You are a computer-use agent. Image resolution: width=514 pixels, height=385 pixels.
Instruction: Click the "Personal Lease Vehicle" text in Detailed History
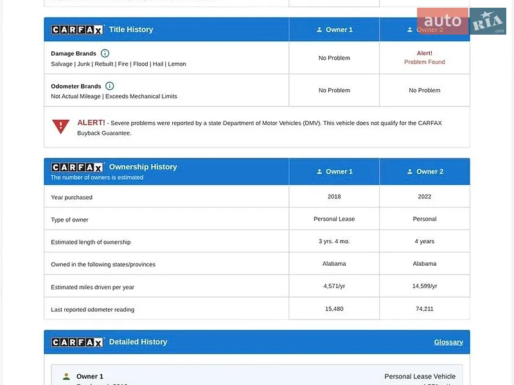tap(420, 377)
